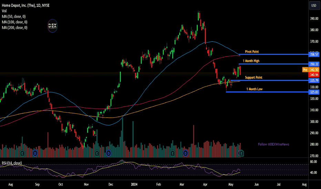This screenshot has height=189, width=321.
Task: Select the MA (200, close, 0) legend
Action: click(x=14, y=27)
